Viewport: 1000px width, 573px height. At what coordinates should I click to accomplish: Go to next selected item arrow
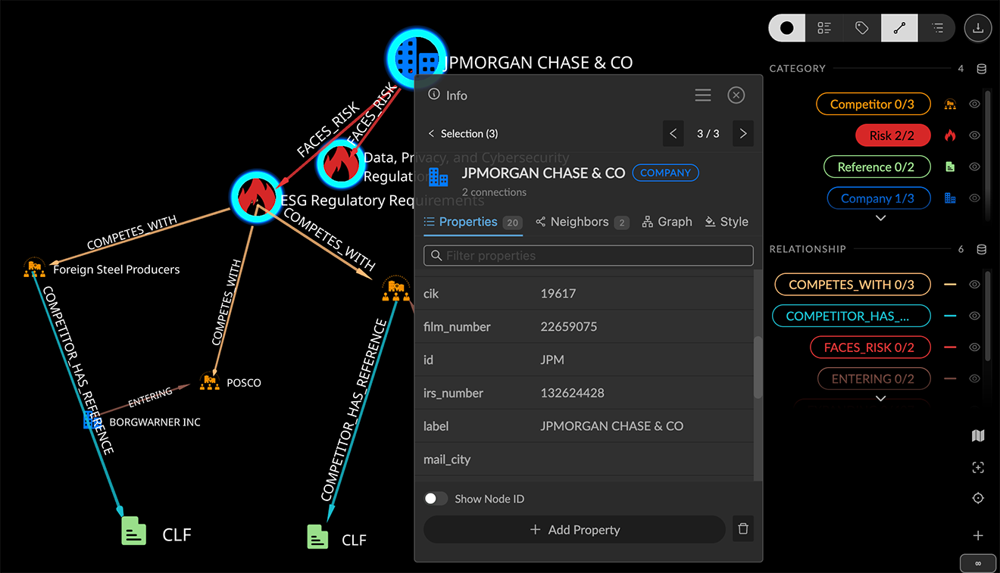(x=743, y=133)
